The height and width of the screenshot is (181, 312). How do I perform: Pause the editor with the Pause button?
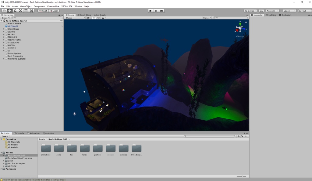click(x=156, y=11)
